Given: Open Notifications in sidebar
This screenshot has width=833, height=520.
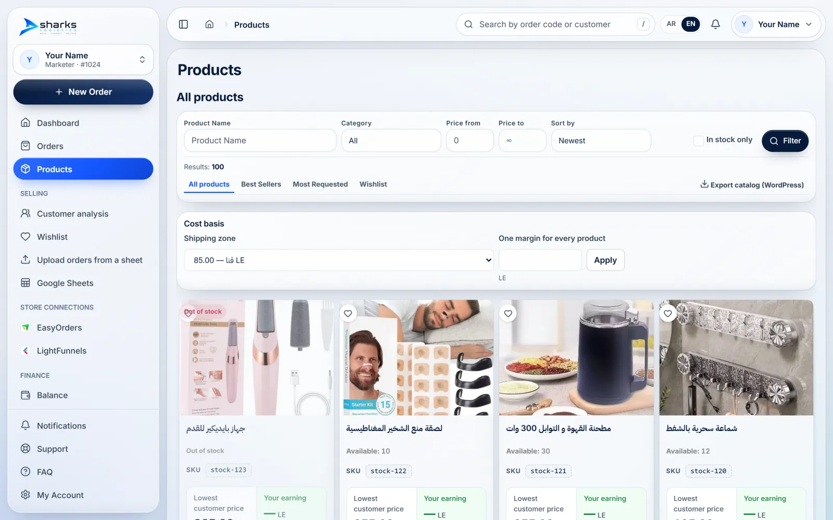Looking at the screenshot, I should click(x=83, y=426).
